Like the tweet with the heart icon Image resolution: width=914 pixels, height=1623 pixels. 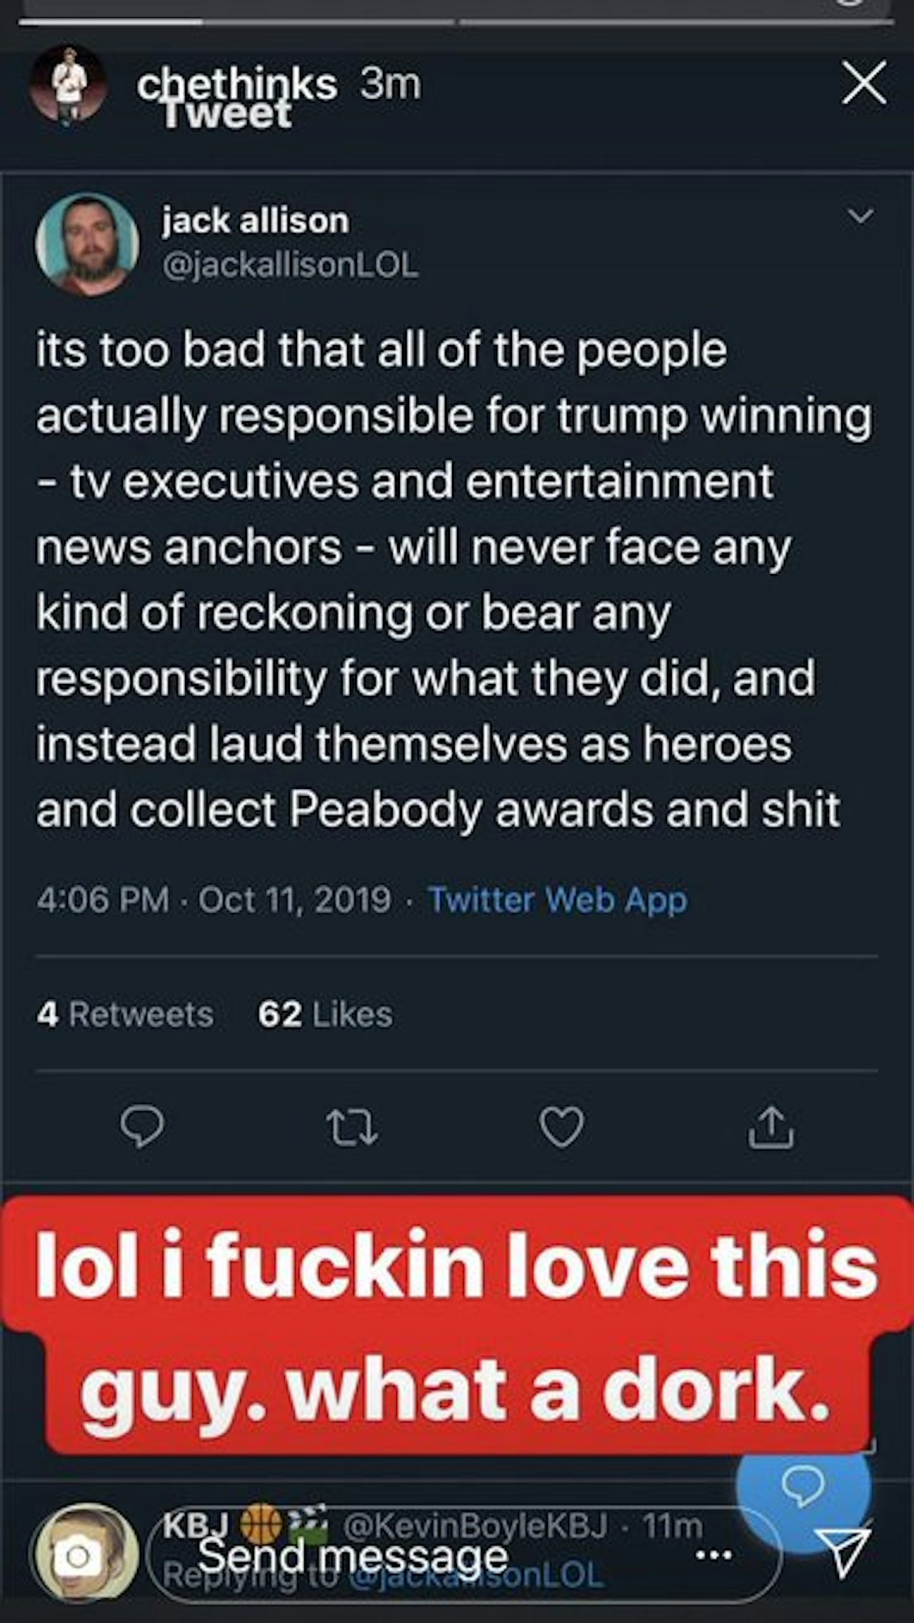(562, 1127)
